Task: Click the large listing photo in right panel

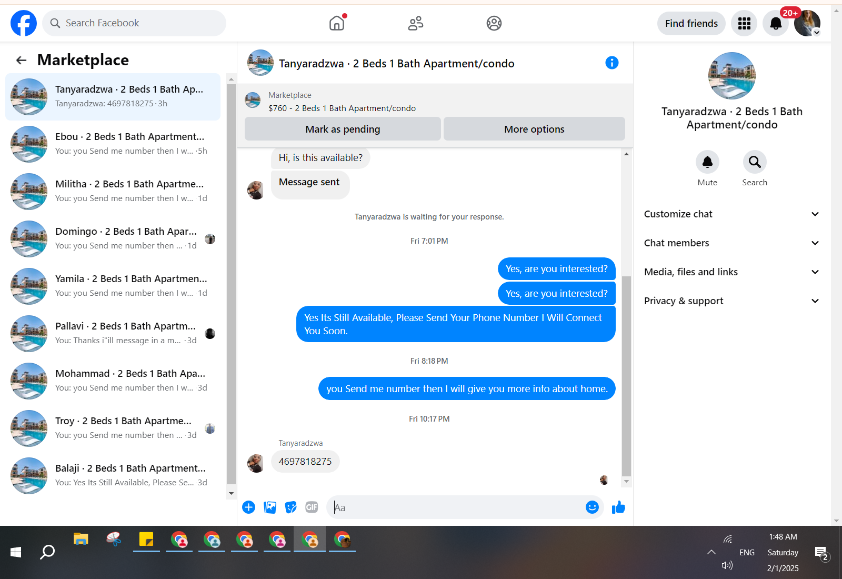Action: click(731, 76)
